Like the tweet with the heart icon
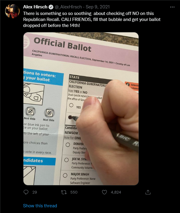180x213 pixels. [104, 192]
